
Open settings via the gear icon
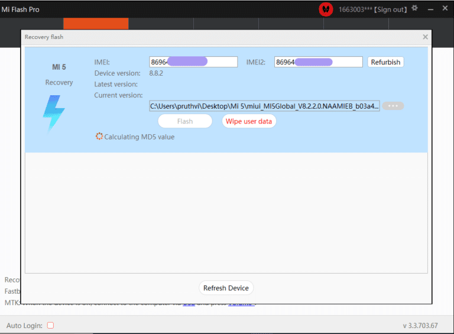[x=414, y=8]
